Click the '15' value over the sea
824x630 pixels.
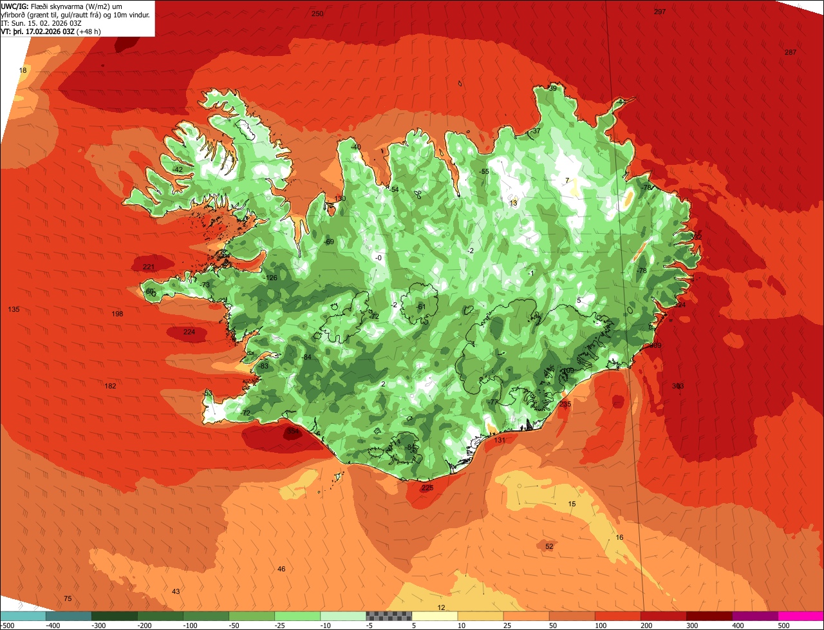(572, 504)
